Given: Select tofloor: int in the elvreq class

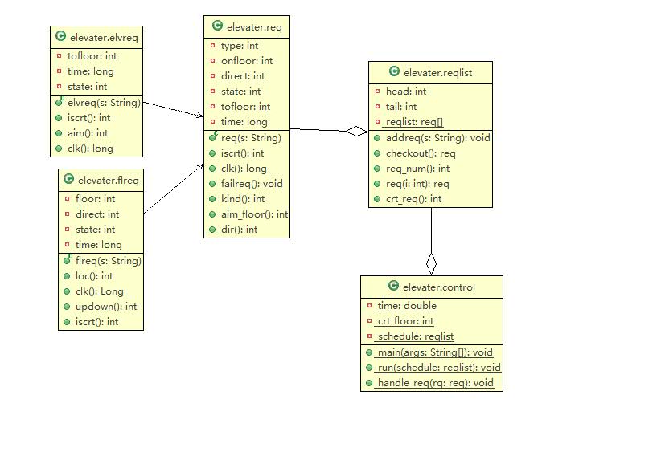Looking at the screenshot, I should point(92,56).
